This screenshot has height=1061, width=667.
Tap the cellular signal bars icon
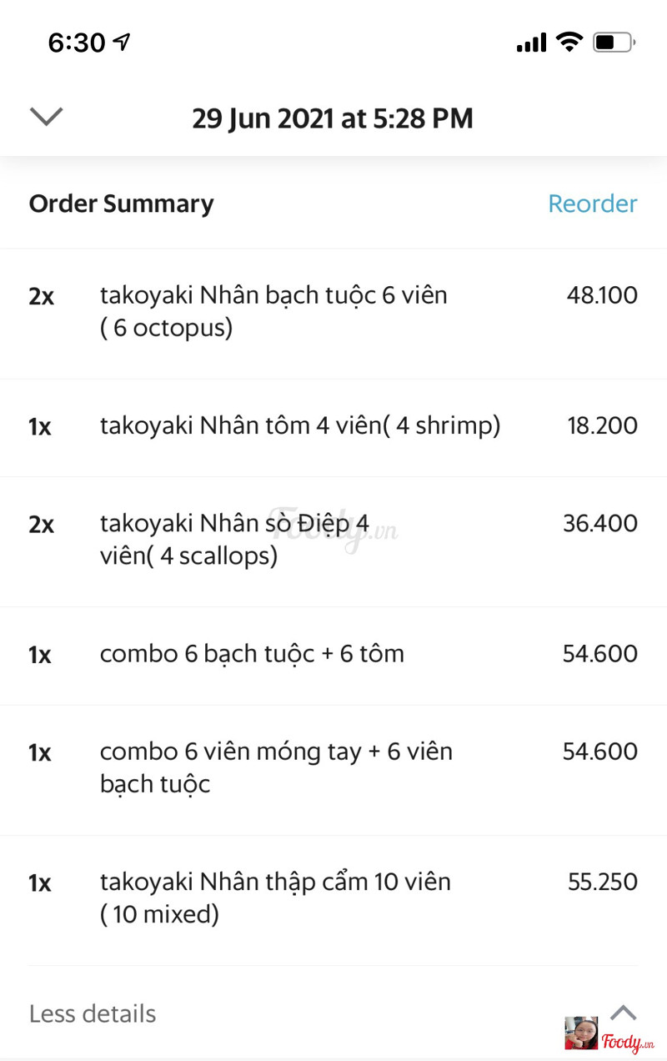coord(531,42)
